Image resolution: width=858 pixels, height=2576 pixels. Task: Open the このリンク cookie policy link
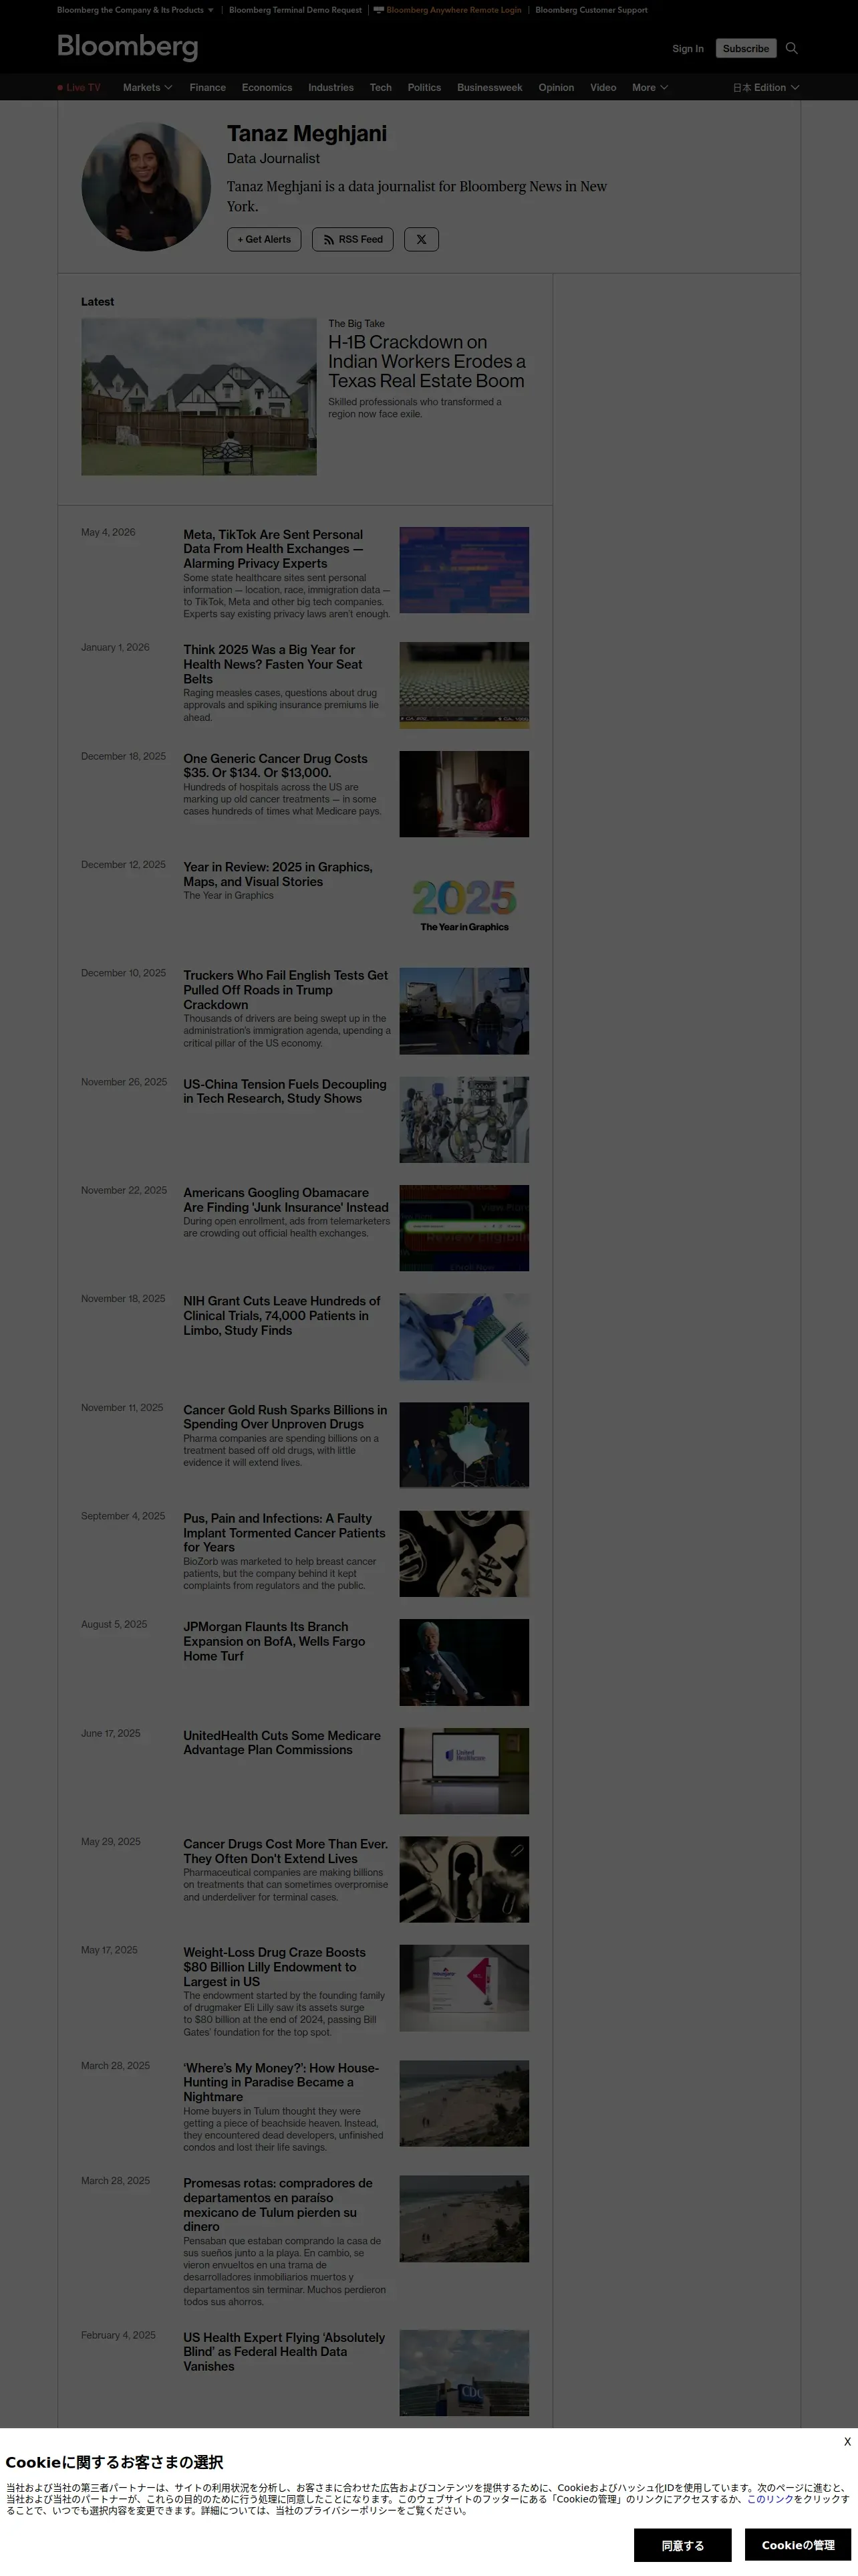770,2499
